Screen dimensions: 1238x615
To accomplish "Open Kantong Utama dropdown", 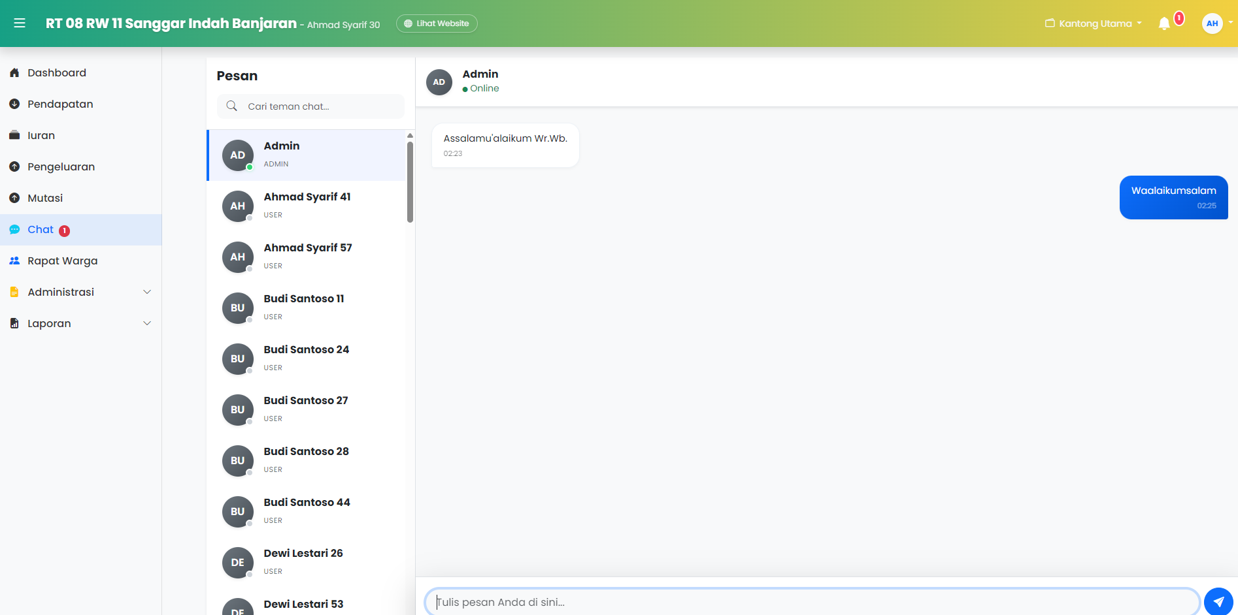I will coord(1094,24).
